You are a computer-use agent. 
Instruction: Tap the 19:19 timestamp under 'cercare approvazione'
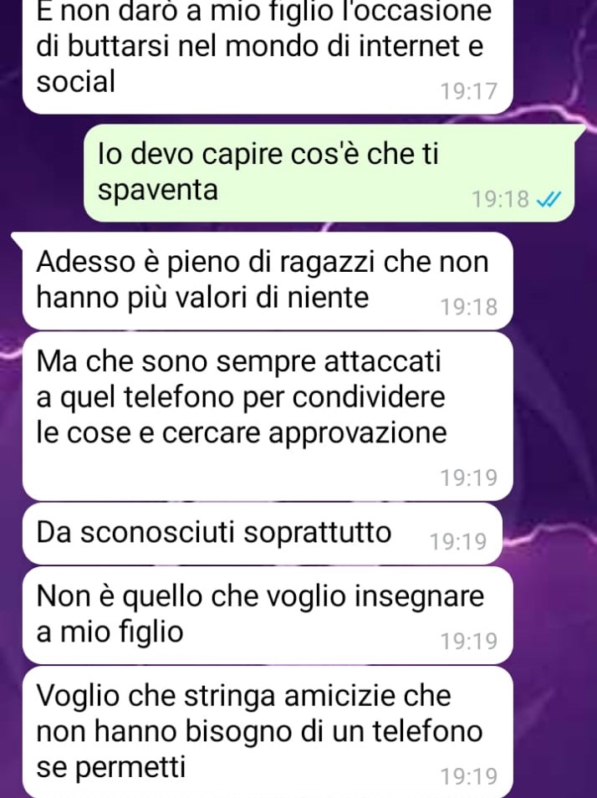click(x=468, y=478)
